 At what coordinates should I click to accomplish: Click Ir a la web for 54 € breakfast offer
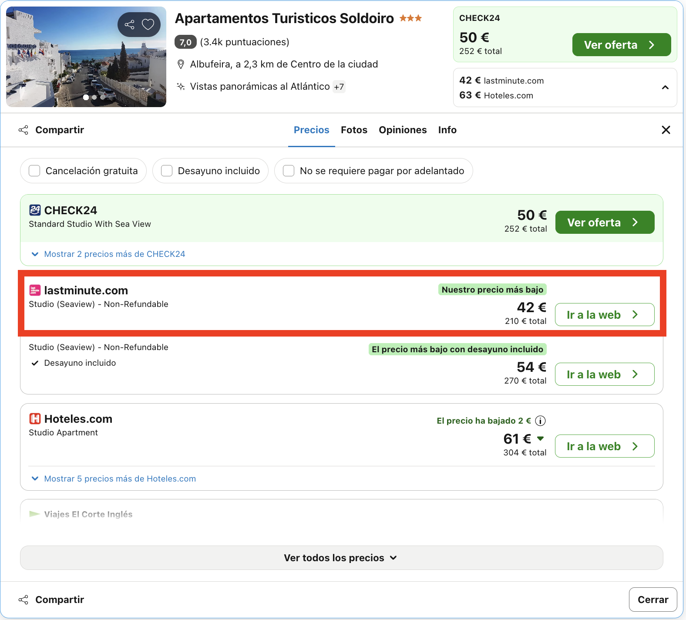(605, 374)
